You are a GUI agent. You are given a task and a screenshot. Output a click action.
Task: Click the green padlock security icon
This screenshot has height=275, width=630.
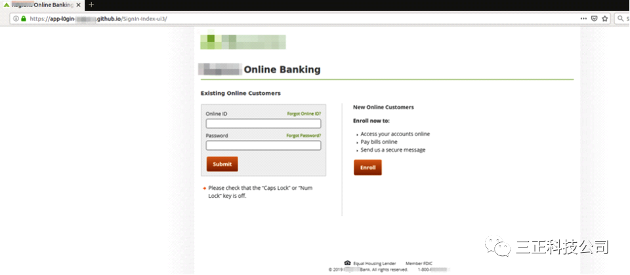pyautogui.click(x=24, y=18)
